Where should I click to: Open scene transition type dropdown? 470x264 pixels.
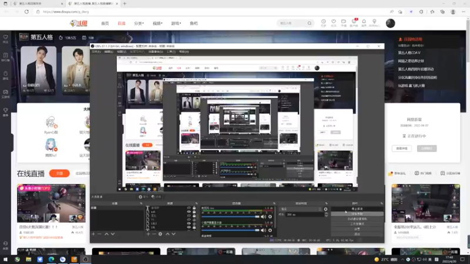(301, 209)
